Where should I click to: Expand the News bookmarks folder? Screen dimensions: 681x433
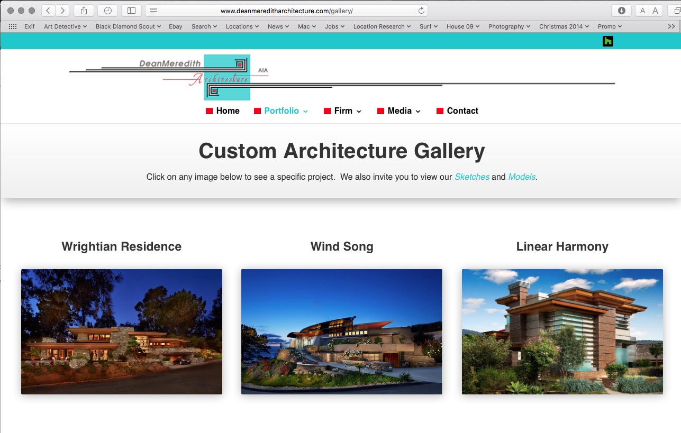[x=278, y=26]
